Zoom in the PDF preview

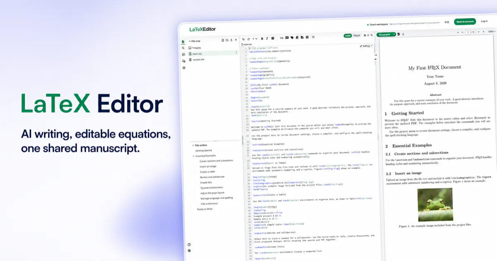coord(483,32)
